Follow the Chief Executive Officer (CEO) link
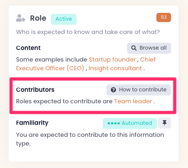188x168 pixels. coord(86,64)
